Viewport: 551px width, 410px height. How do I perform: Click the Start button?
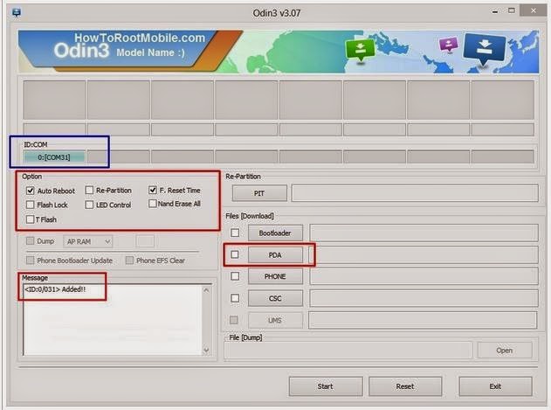[326, 386]
